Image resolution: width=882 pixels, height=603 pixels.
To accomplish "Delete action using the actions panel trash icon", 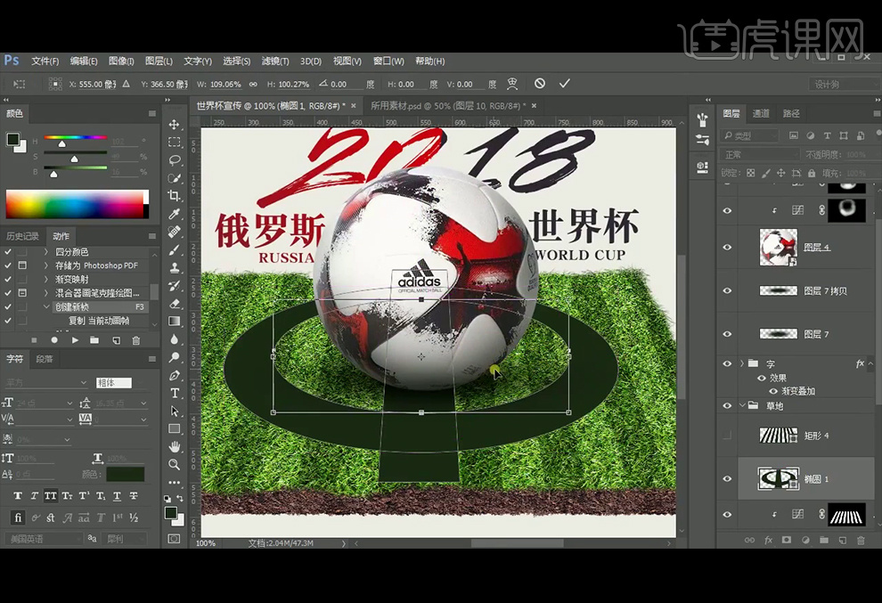I will (135, 340).
